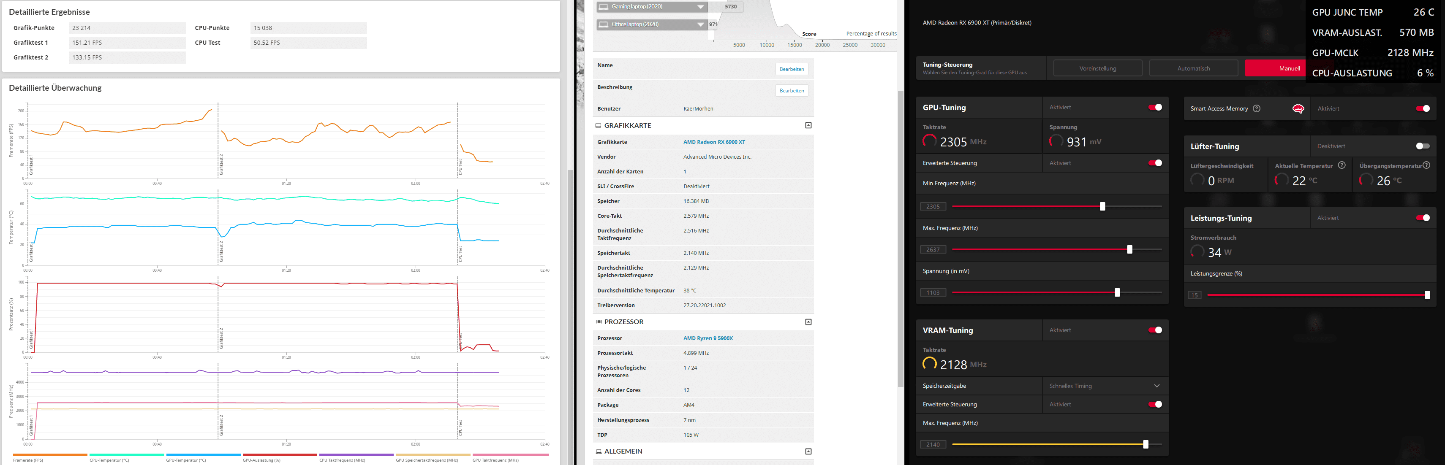Viewport: 1445px width, 465px height.
Task: Click the Spannung value field 1103
Action: (933, 292)
